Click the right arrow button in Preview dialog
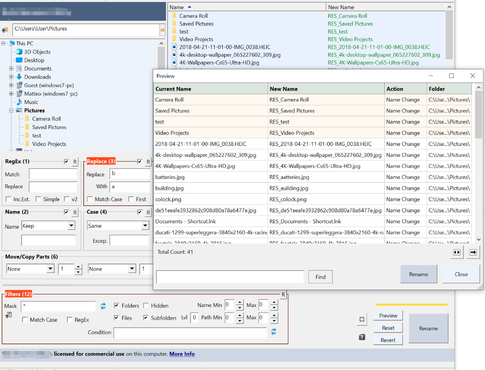This screenshot has height=370, width=485. (473, 252)
